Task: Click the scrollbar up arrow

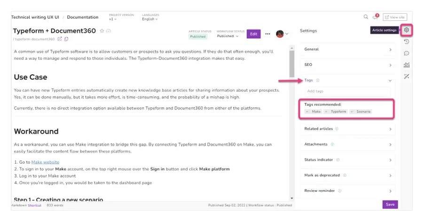Action: [292, 48]
